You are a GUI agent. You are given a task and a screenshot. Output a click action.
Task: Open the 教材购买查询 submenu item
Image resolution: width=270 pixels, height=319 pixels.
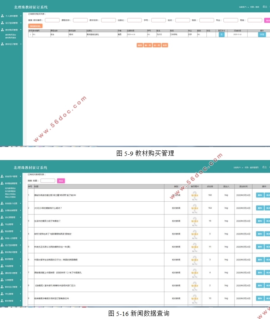click(x=10, y=38)
